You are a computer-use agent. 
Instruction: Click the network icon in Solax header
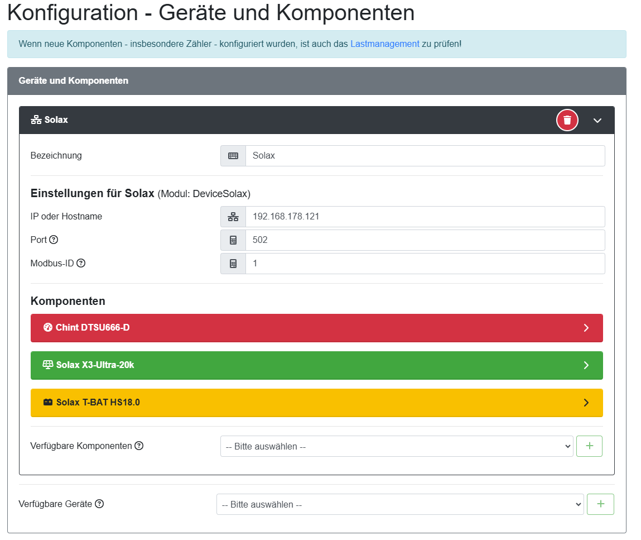(x=36, y=120)
